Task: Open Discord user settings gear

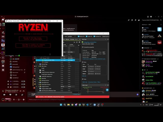Action: pyautogui.click(x=24, y=99)
